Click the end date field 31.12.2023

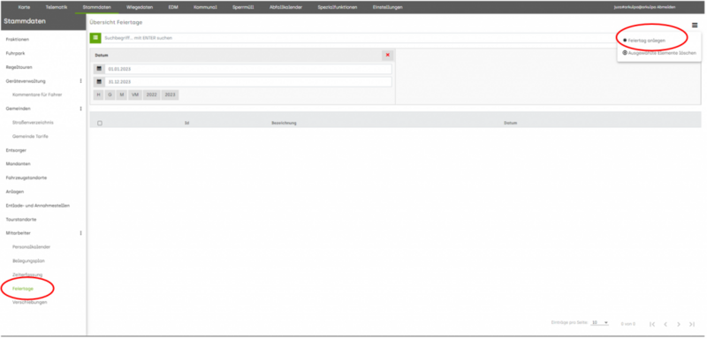[x=248, y=82]
